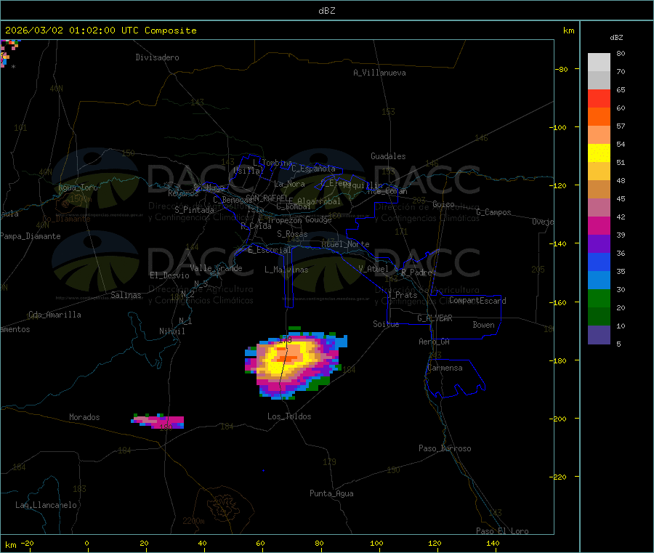Click the Los_Toldos location label
This screenshot has width=654, height=553.
pyautogui.click(x=289, y=416)
